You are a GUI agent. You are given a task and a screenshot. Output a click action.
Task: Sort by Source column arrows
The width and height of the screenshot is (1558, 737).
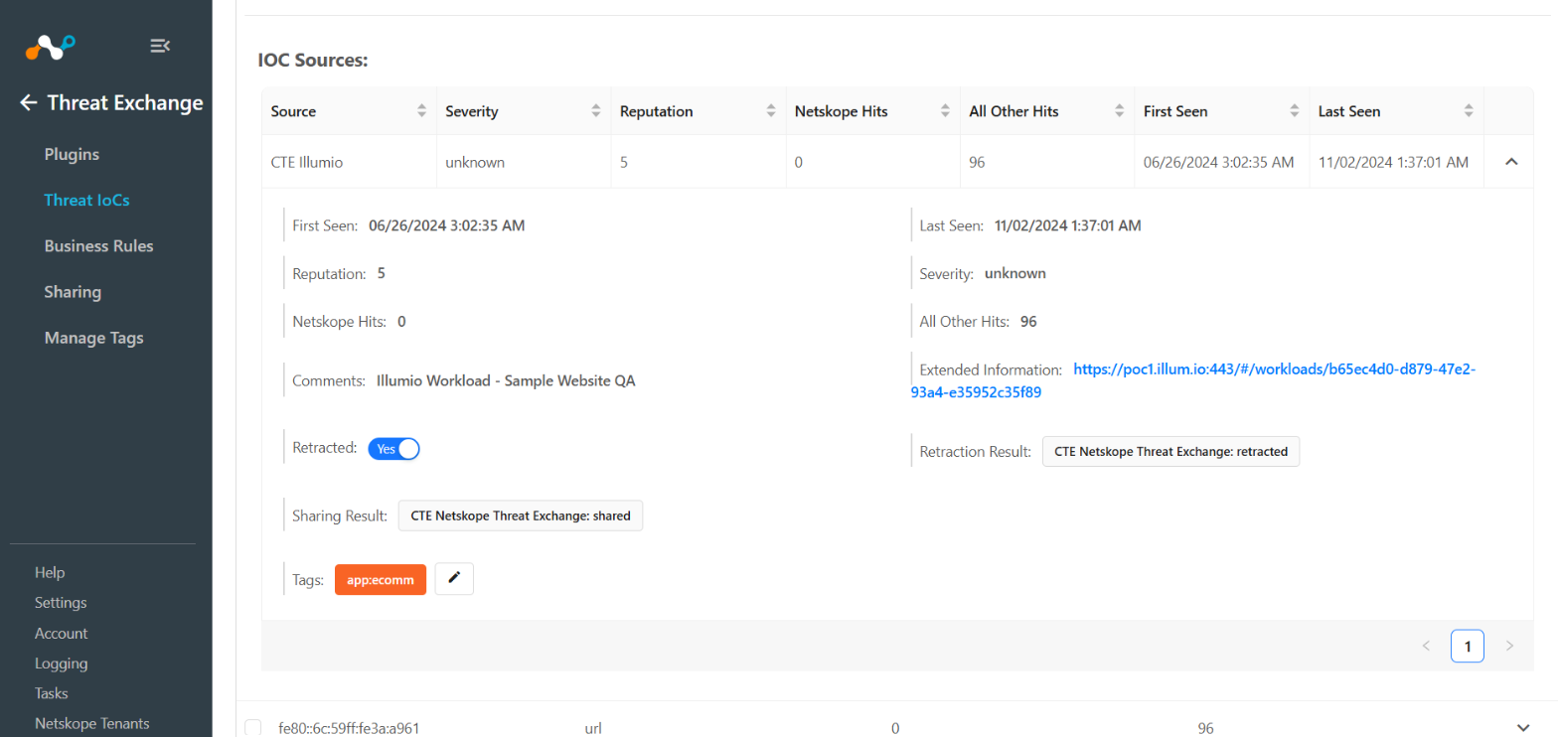[x=421, y=111]
